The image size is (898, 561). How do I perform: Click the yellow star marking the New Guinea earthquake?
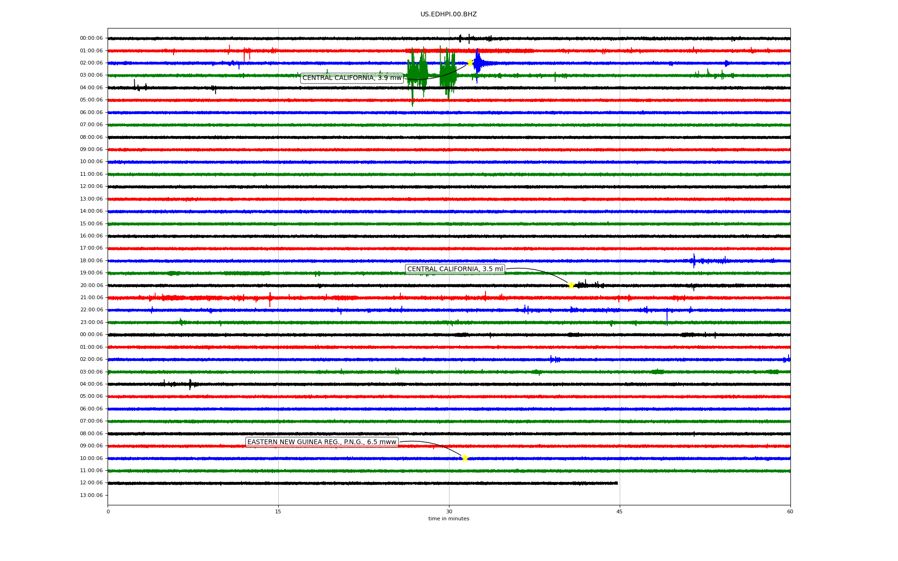click(464, 458)
